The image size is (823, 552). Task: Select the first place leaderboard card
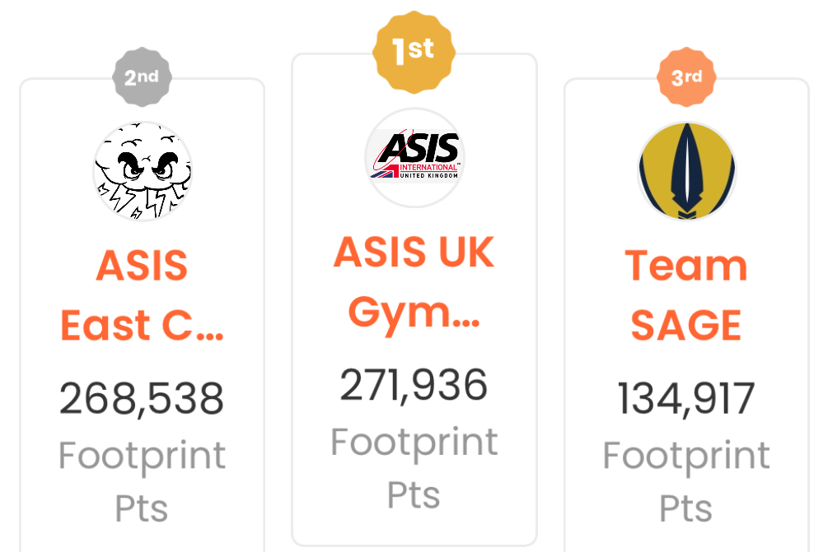[414, 299]
